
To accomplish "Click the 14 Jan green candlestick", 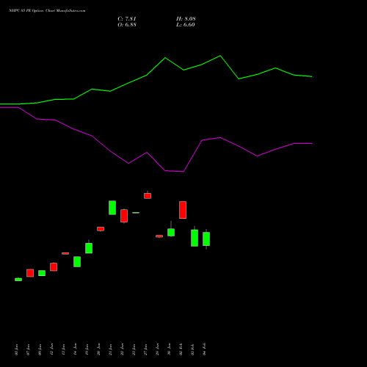I will [77, 262].
